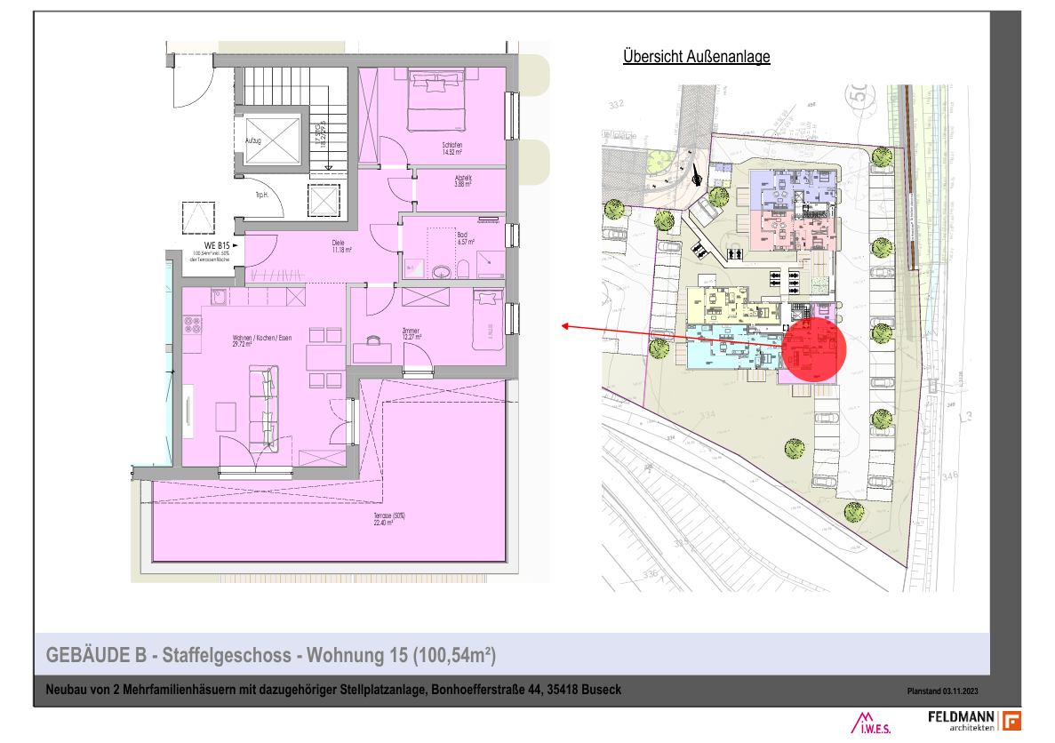Click the dining table in the living room
This screenshot has height=743, width=1055.
325,357
